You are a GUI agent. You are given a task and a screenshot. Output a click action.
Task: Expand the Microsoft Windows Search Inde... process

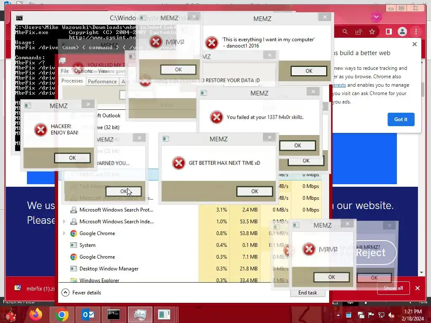(64, 221)
